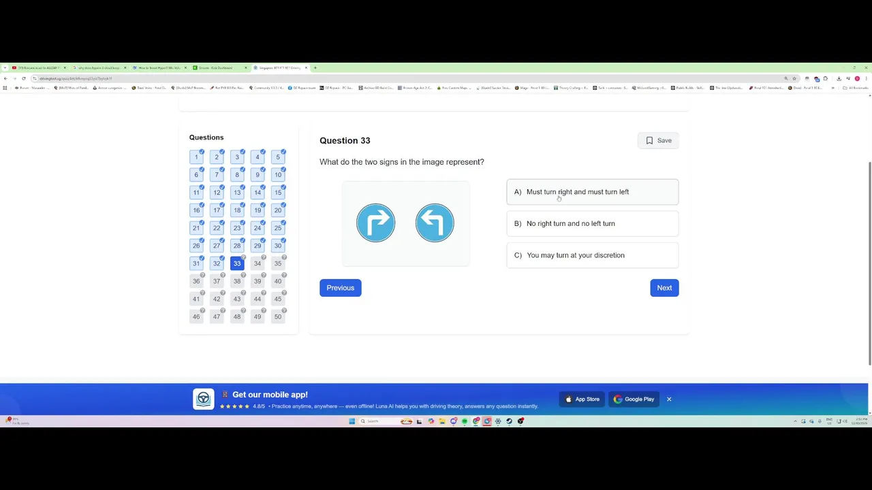Open the Chrome profile avatar

click(857, 78)
